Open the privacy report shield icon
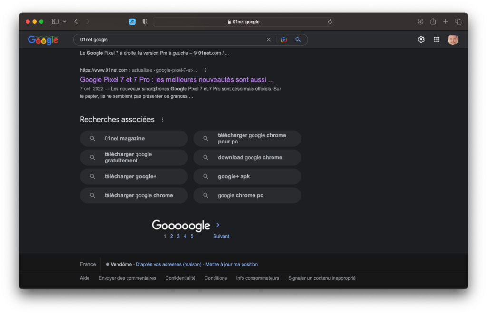The width and height of the screenshot is (487, 314). [x=145, y=21]
